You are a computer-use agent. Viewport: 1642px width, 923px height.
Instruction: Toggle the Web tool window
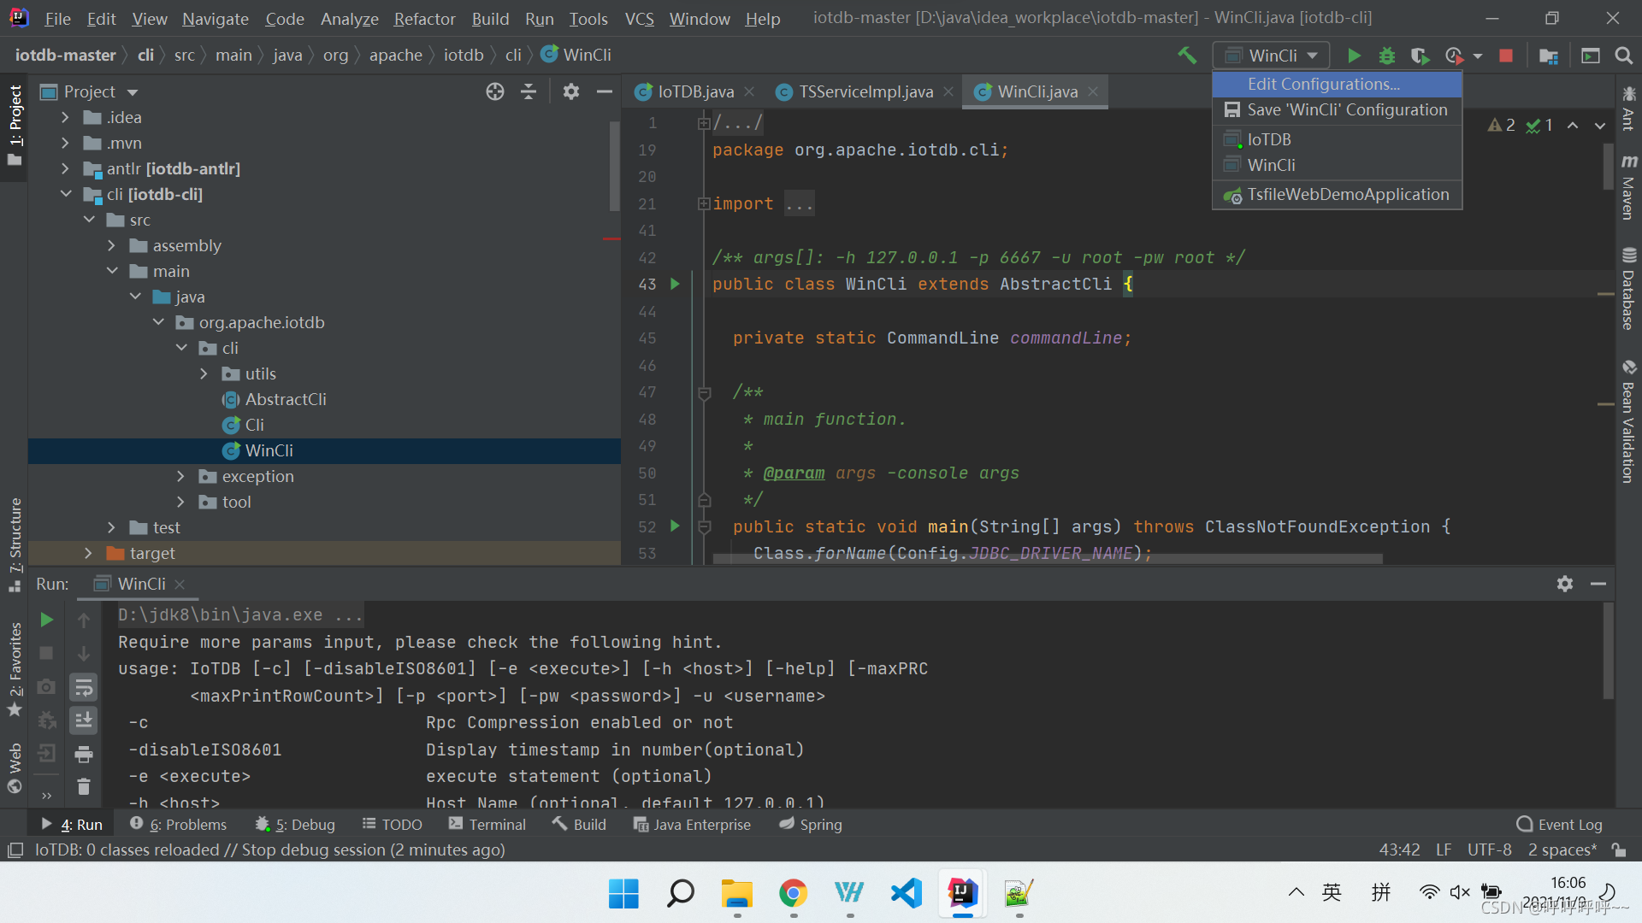pyautogui.click(x=15, y=767)
